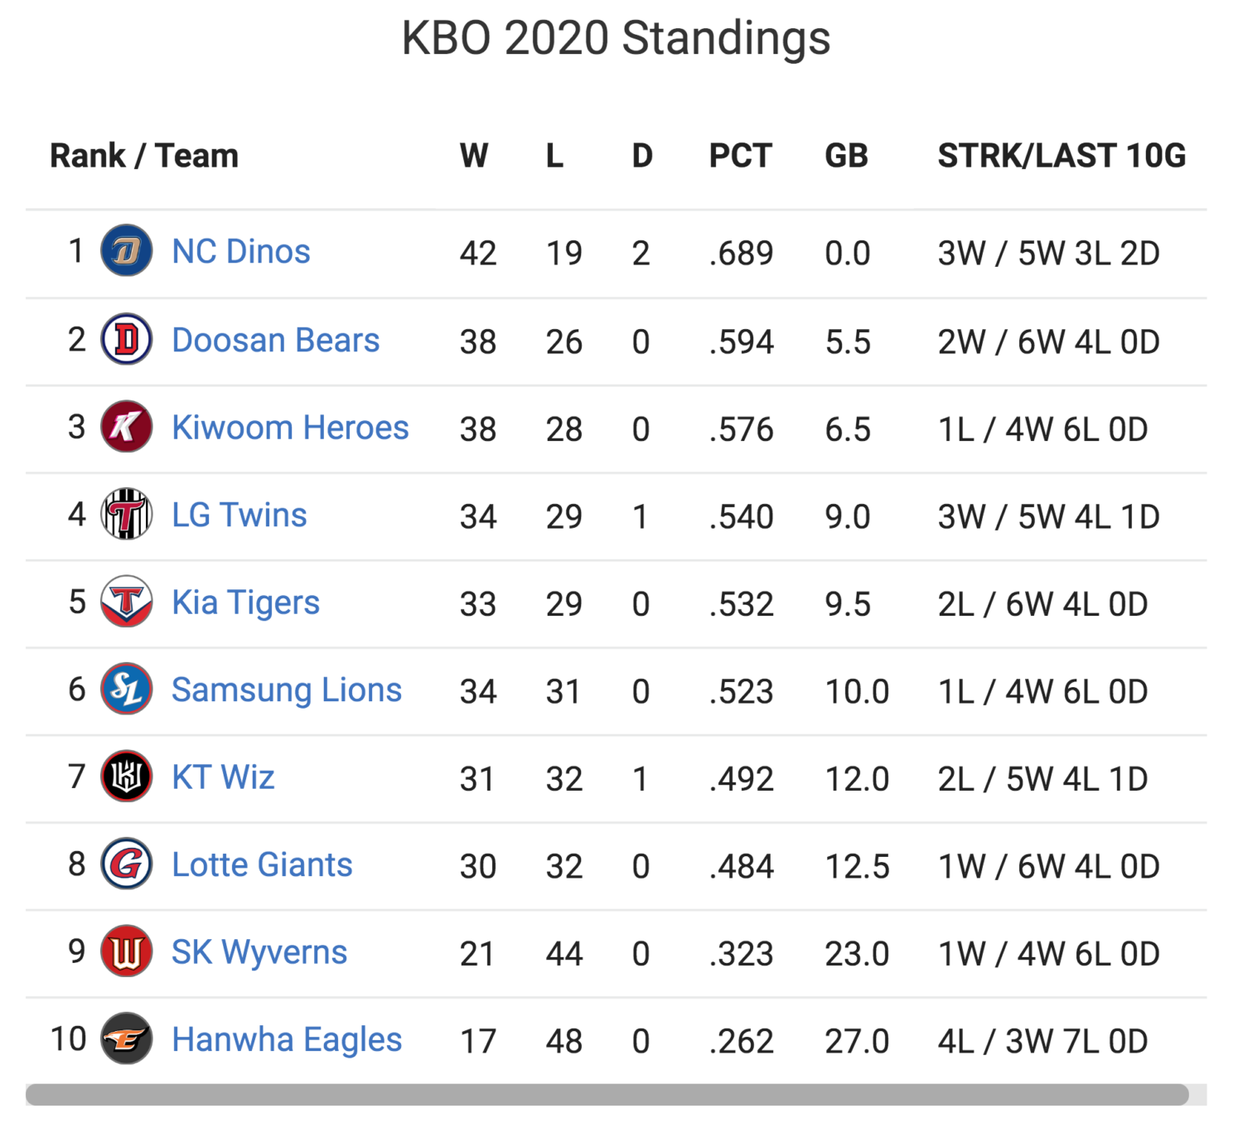Open the Kiwoom Heroes team link

tap(290, 428)
